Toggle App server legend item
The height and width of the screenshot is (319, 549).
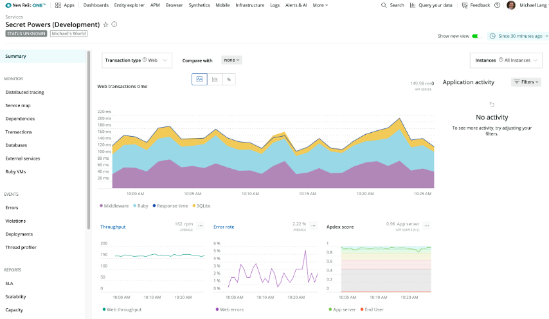pyautogui.click(x=342, y=309)
